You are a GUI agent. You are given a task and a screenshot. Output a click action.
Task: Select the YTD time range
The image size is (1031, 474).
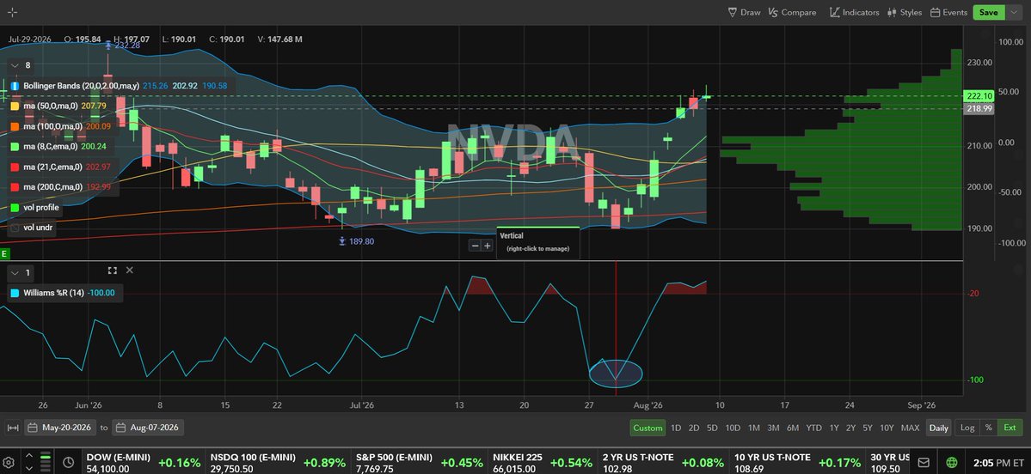tap(814, 428)
